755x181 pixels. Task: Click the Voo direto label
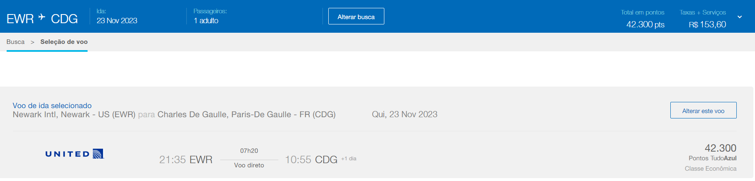tap(249, 165)
